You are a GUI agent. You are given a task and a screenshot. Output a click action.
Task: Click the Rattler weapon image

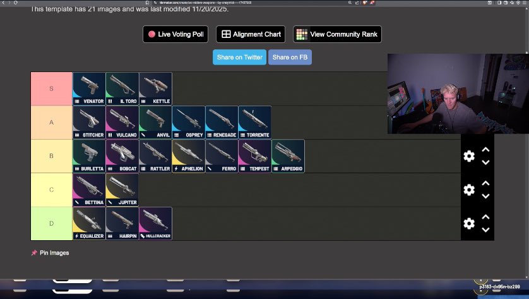point(155,156)
